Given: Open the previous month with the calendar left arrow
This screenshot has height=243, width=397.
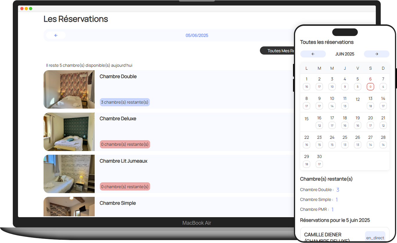Looking at the screenshot, I should point(313,54).
